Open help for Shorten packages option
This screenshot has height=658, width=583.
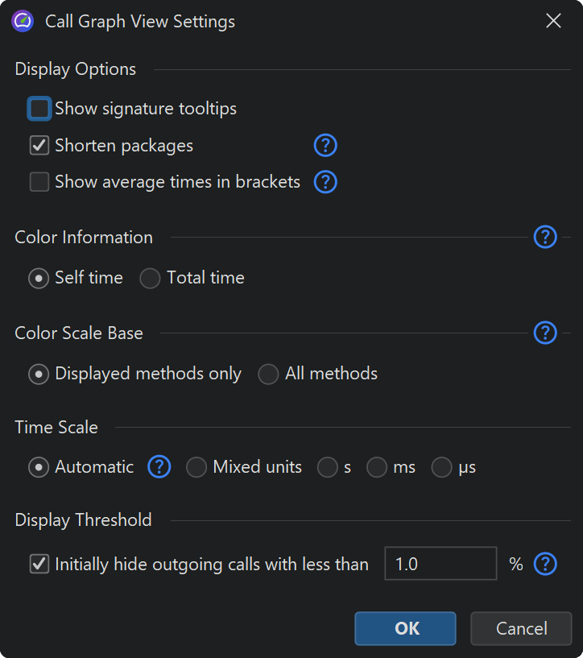point(325,146)
